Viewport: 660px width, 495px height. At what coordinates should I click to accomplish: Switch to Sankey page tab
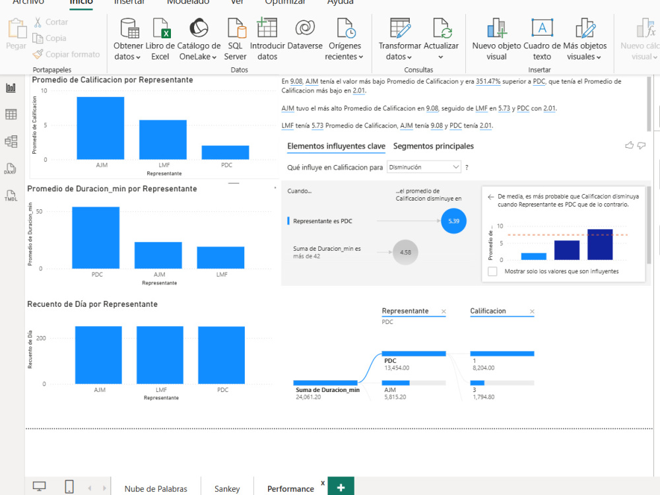227,488
